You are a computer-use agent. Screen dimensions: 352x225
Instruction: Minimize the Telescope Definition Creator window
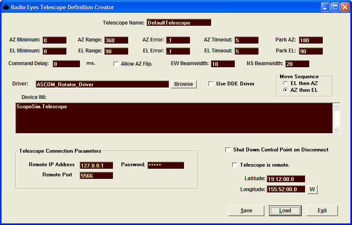[325, 7]
